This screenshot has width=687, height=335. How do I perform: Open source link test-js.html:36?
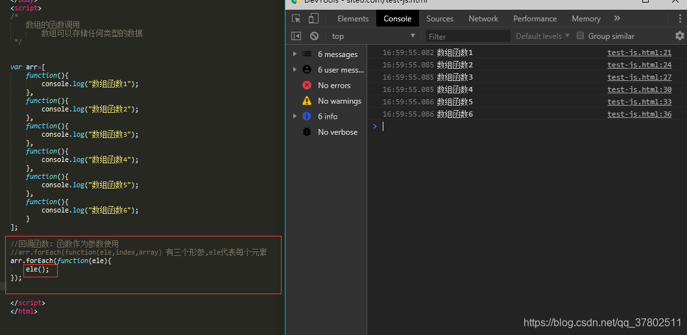pos(639,114)
